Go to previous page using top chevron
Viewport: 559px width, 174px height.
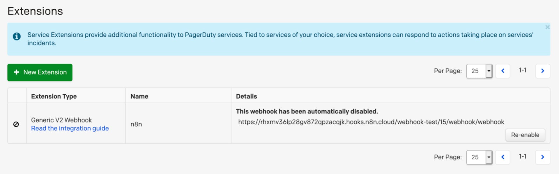[503, 71]
